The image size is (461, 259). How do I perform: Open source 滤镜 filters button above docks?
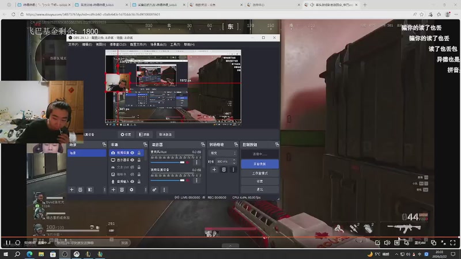pyautogui.click(x=144, y=135)
